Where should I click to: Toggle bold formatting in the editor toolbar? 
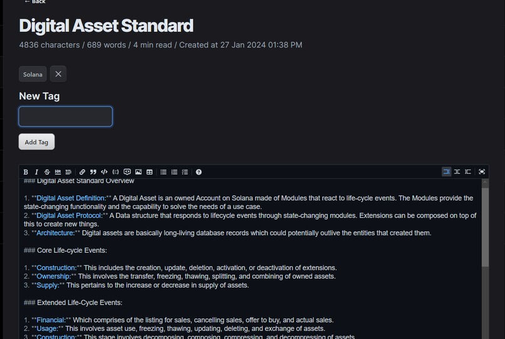26,172
